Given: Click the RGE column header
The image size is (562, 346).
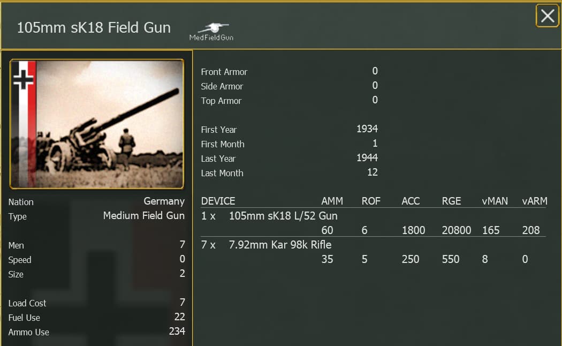Looking at the screenshot, I should (451, 201).
